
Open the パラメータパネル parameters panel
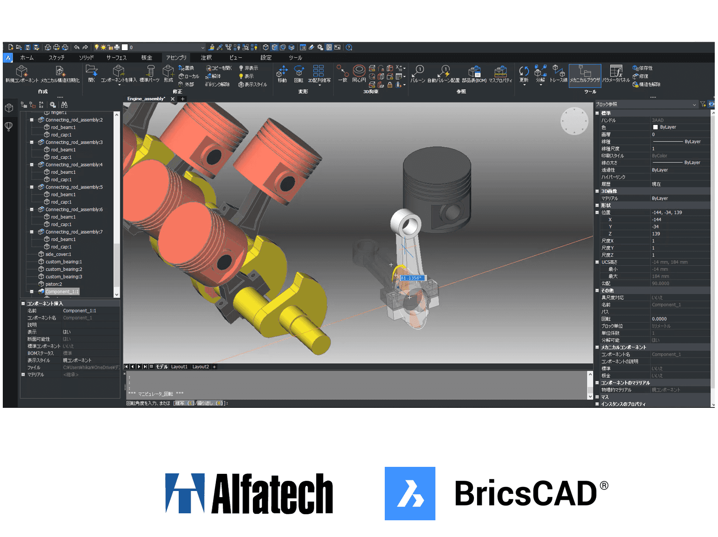click(616, 73)
